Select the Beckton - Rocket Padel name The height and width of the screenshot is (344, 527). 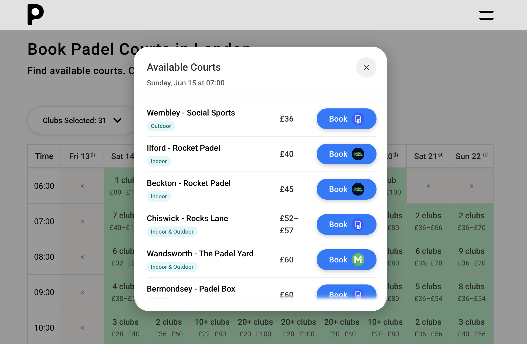(189, 183)
